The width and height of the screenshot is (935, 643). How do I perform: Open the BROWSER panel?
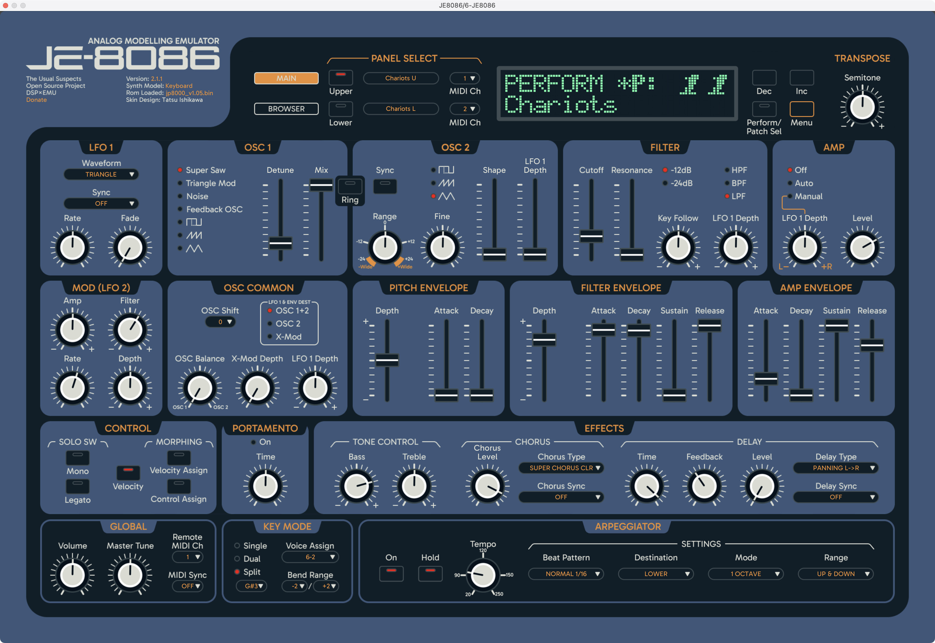(286, 109)
